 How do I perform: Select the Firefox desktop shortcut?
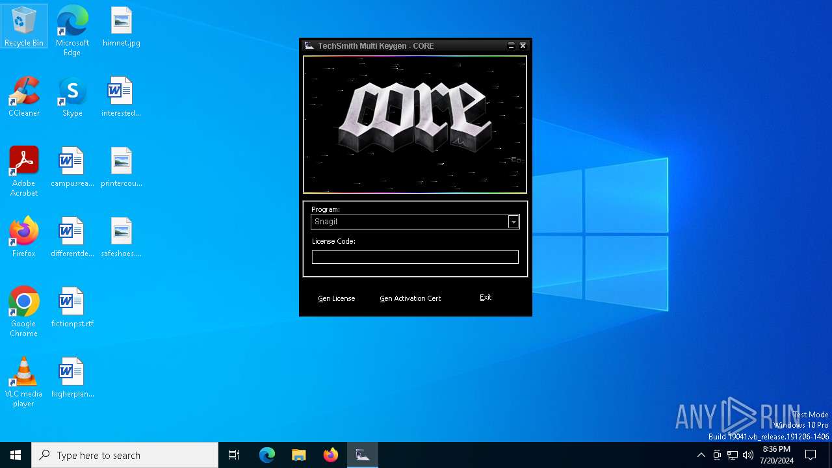[x=24, y=237]
